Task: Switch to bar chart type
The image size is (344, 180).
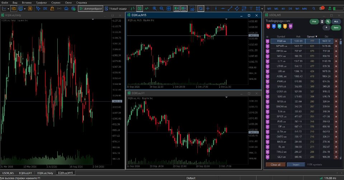Action: 133,9
